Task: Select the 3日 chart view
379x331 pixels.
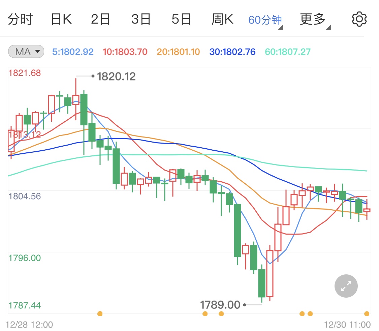Action: 141,19
